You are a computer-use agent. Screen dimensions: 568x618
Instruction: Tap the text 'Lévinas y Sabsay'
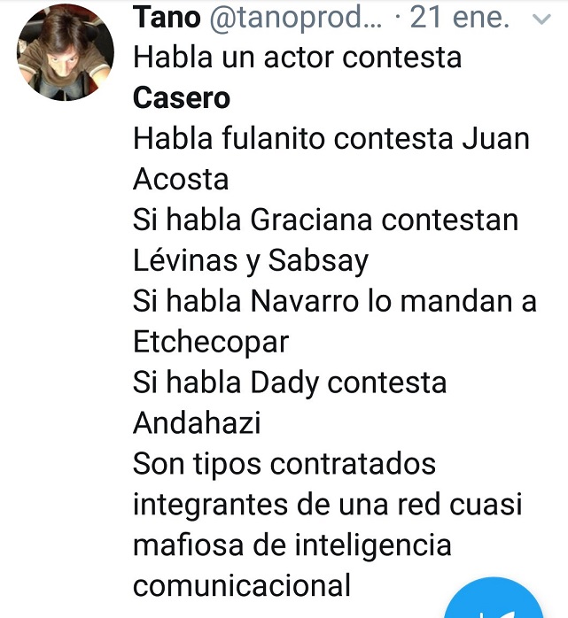click(251, 260)
